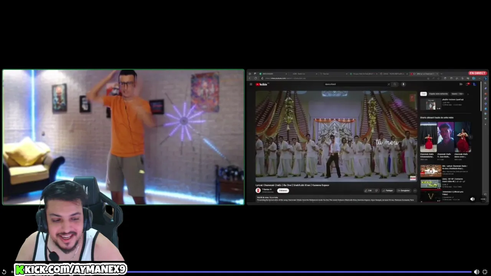Open the YouTube create video icon
This screenshot has height=276, width=491.
click(x=461, y=84)
